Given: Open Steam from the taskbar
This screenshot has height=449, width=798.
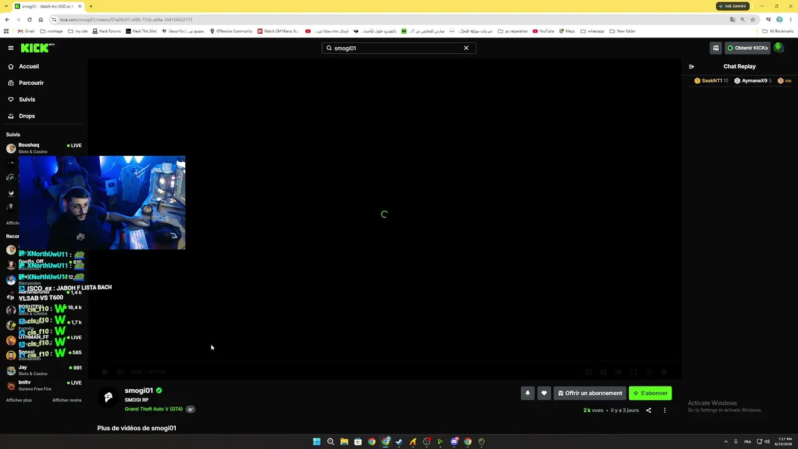Looking at the screenshot, I should coord(399,442).
